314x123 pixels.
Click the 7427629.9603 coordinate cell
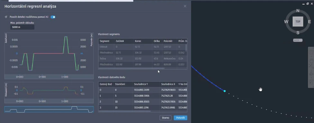tap(168, 90)
